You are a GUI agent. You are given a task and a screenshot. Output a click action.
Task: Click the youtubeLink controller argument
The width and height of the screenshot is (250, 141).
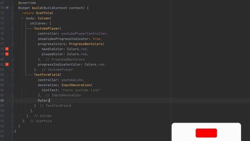tap(72, 80)
